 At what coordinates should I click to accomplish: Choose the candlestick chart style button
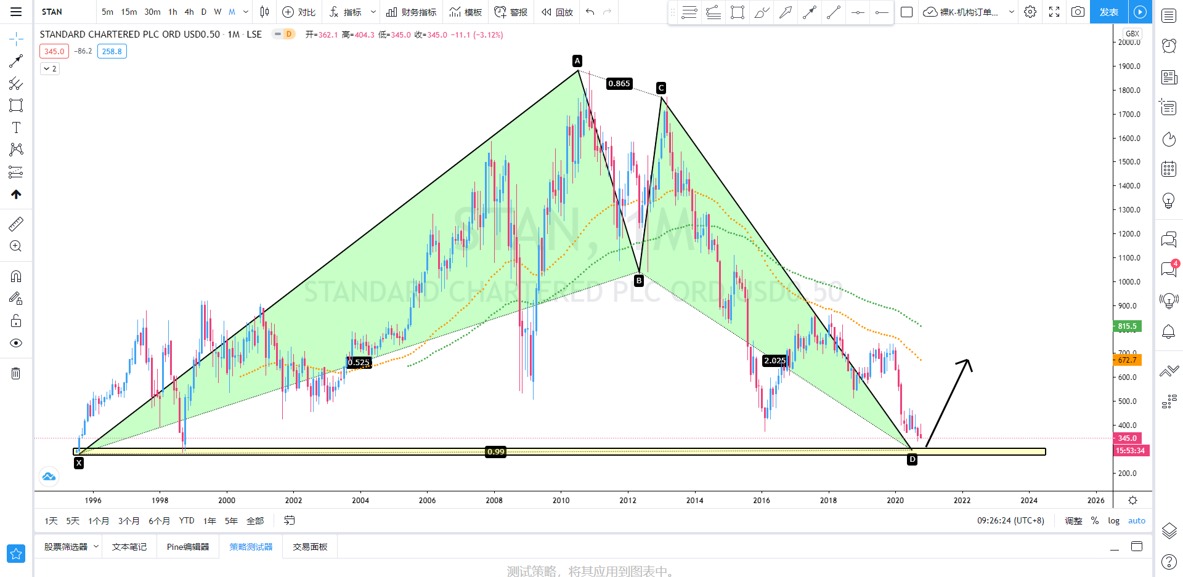click(265, 12)
